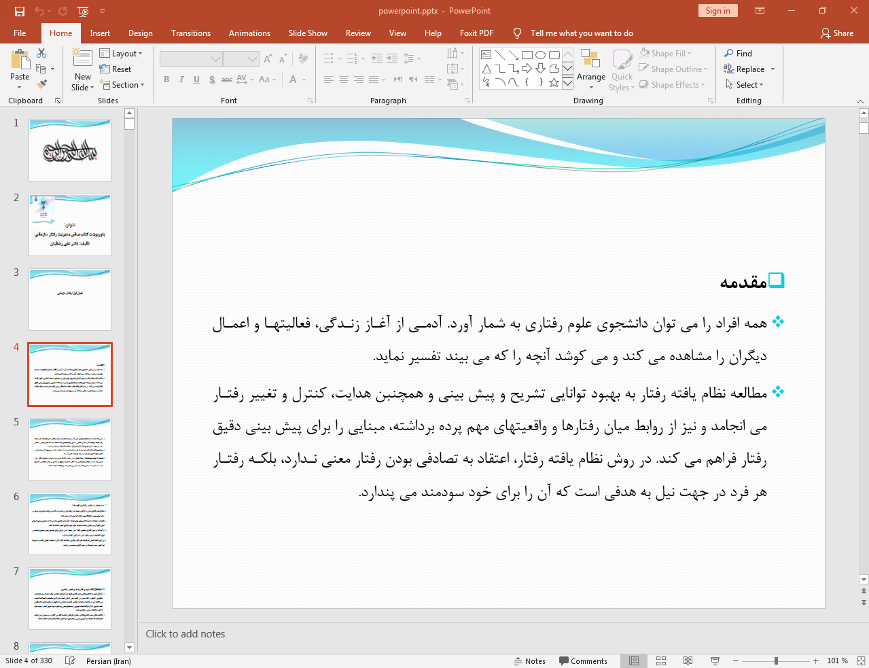The width and height of the screenshot is (869, 668).
Task: Select the rectangle shape in gallery
Action: point(527,55)
